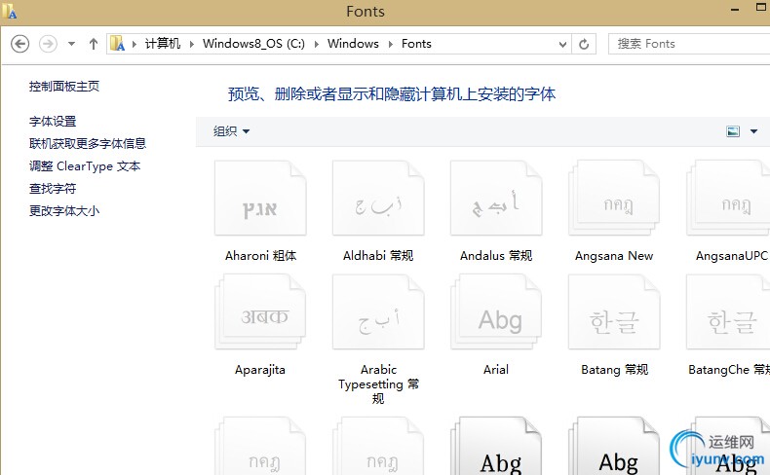Open 字体设置 link
Image resolution: width=770 pixels, height=475 pixels.
coord(53,121)
